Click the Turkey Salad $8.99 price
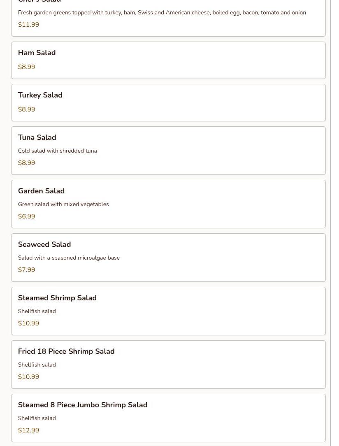The width and height of the screenshot is (339, 446). 26,109
